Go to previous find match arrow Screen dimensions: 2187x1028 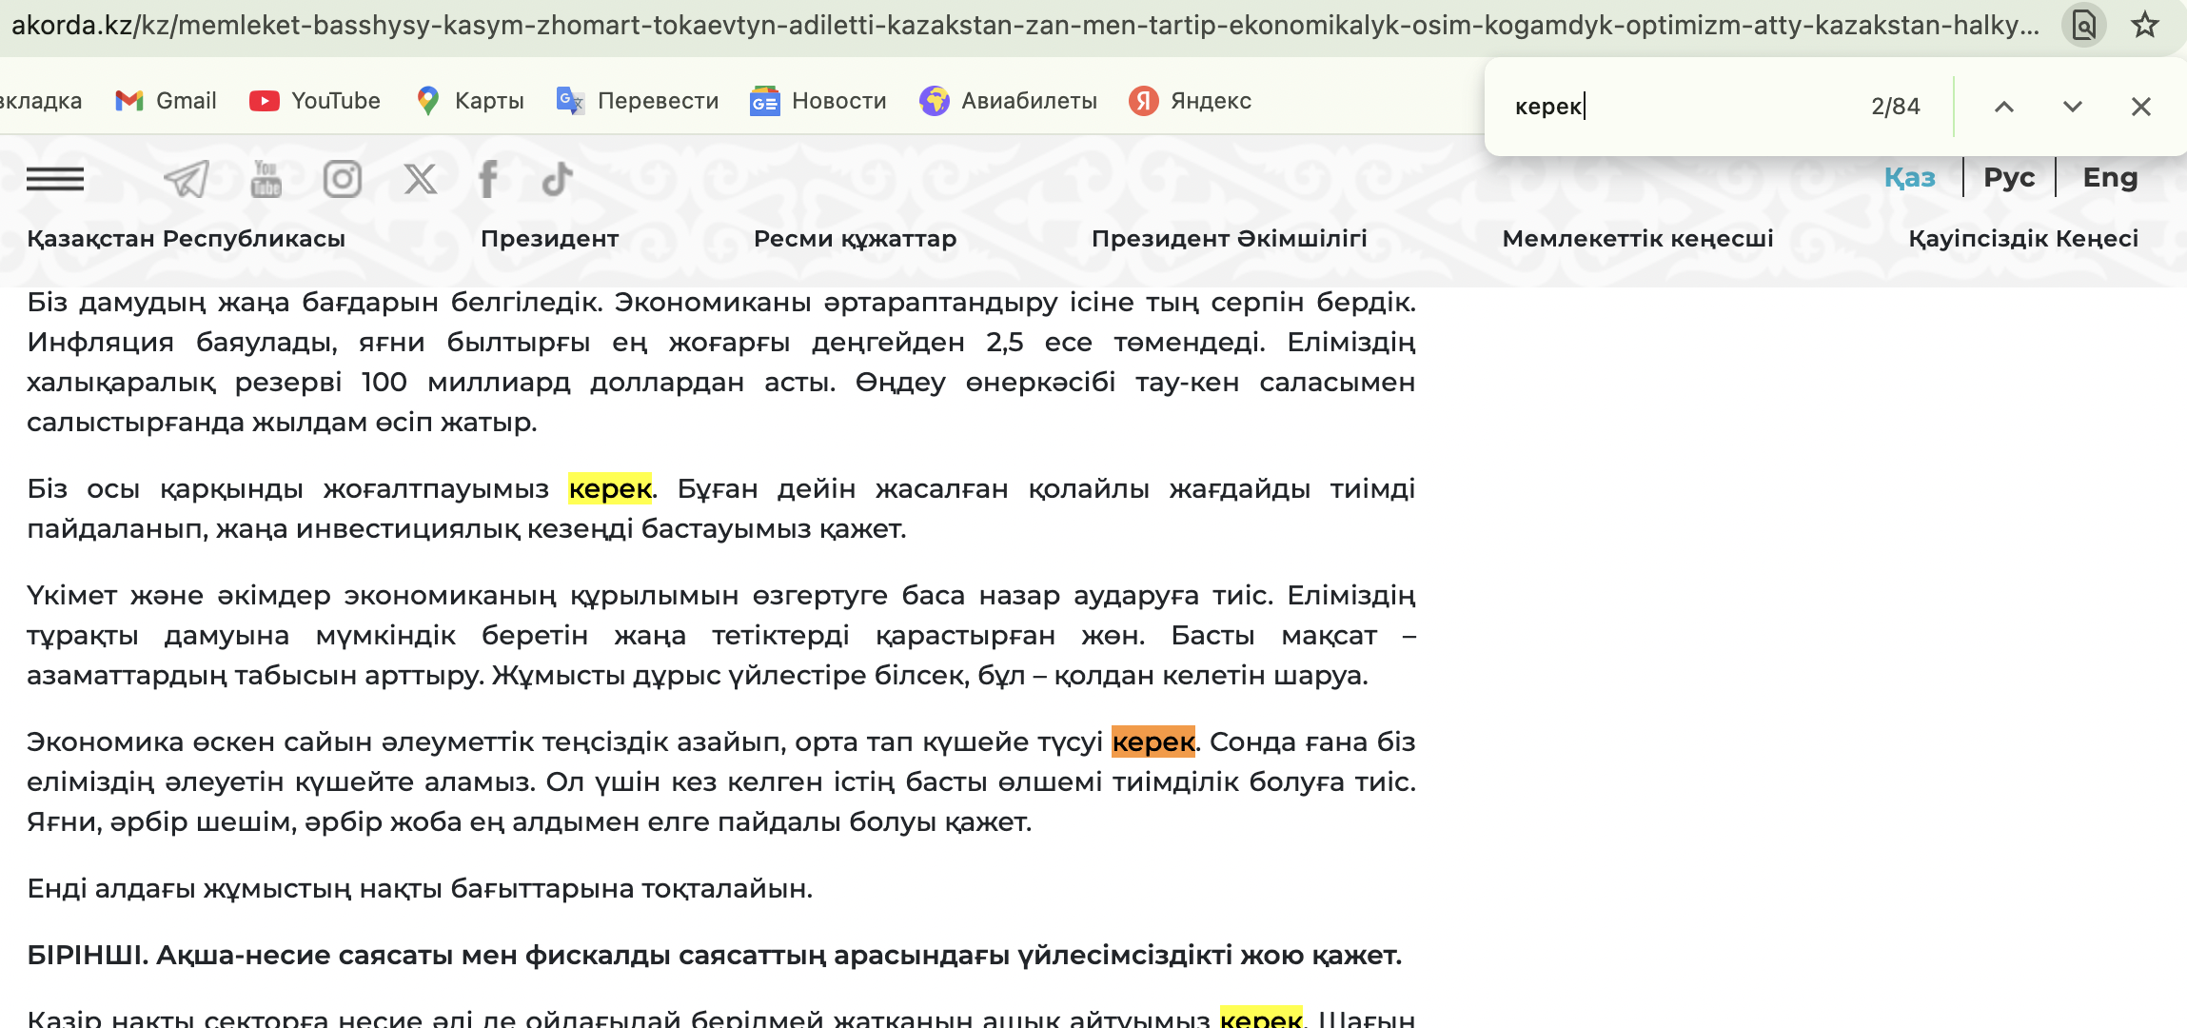point(2003,107)
